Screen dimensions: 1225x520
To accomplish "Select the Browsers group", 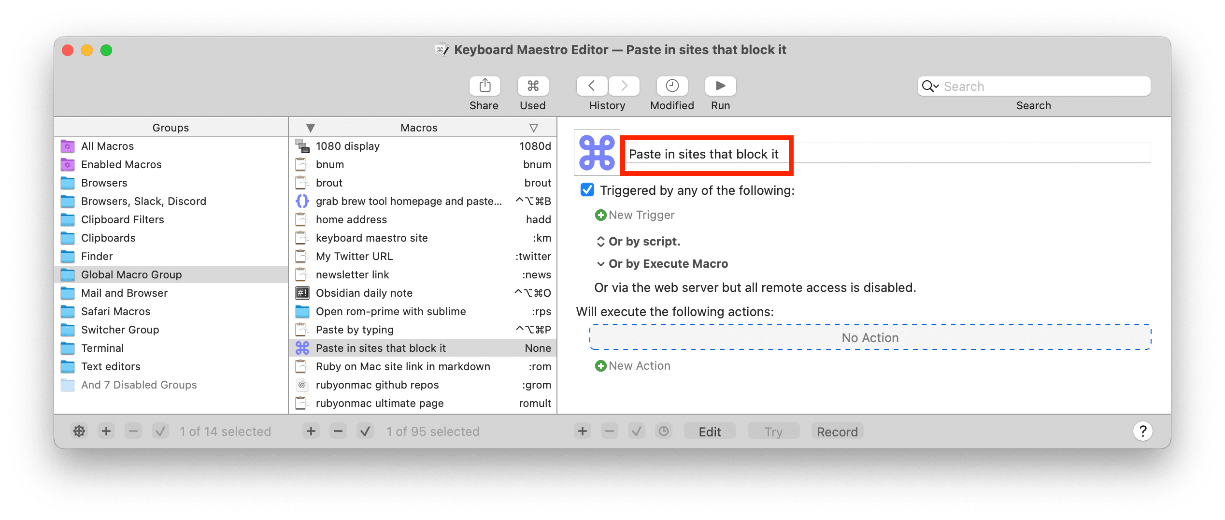I will tap(171, 183).
